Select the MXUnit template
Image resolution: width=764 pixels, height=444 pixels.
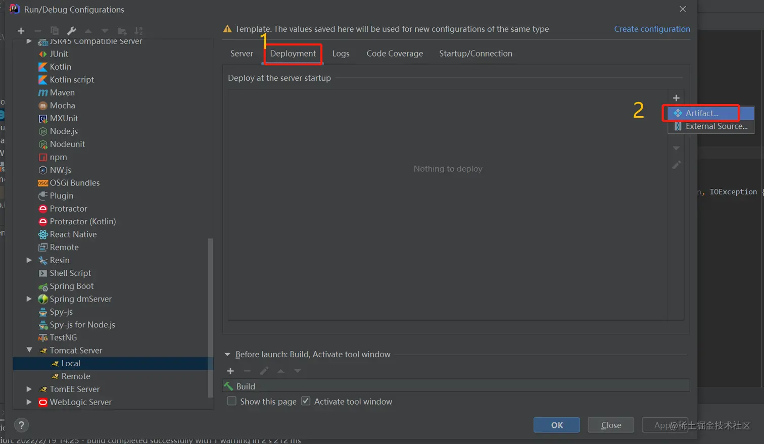[64, 118]
